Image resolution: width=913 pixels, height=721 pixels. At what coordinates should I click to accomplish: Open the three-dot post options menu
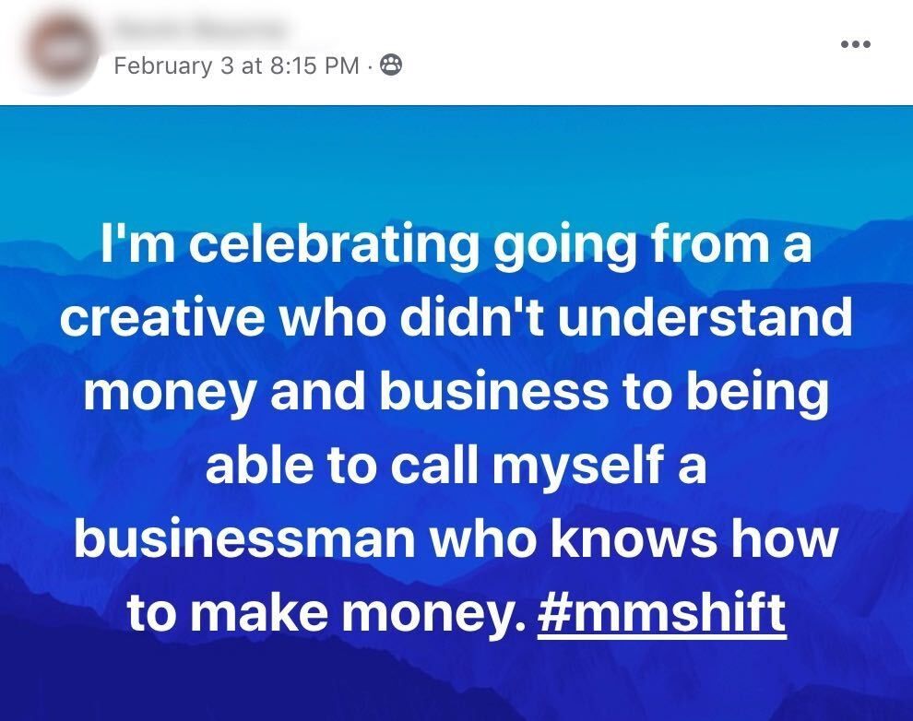[856, 45]
